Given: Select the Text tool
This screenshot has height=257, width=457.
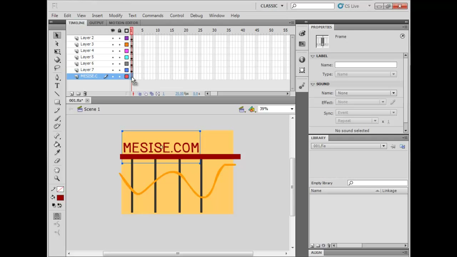Looking at the screenshot, I should [x=57, y=86].
